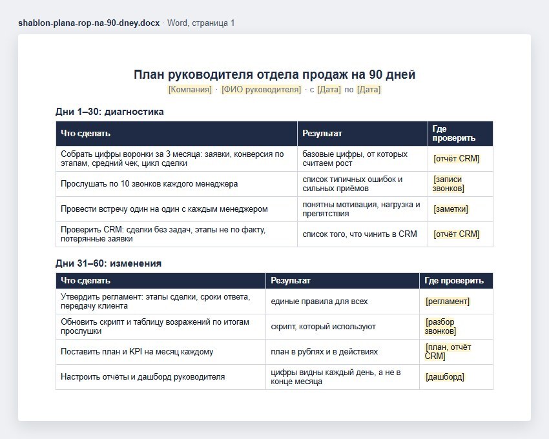The width and height of the screenshot is (549, 439).
Task: Select the [ФИО руководителя] placeholder
Action: [261, 90]
